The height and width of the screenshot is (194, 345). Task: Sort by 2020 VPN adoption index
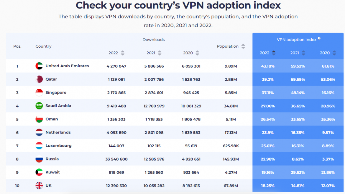click(334, 53)
